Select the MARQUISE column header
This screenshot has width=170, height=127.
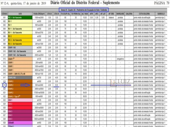click(120, 14)
